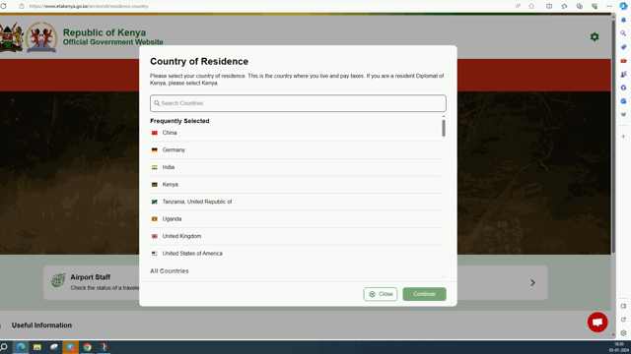Select Uganda from the country list
Image resolution: width=631 pixels, height=354 pixels.
click(296, 219)
